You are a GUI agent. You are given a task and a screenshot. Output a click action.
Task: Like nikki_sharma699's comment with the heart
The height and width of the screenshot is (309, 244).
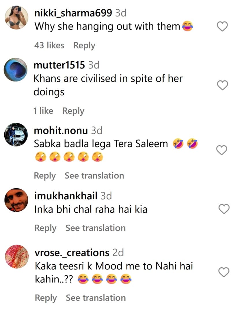(222, 27)
